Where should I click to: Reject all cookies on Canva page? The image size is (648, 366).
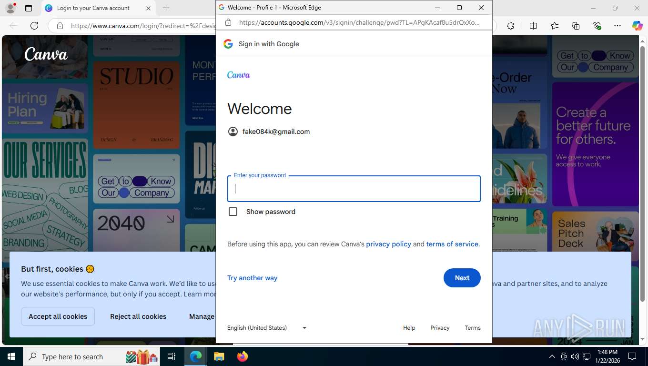click(138, 316)
